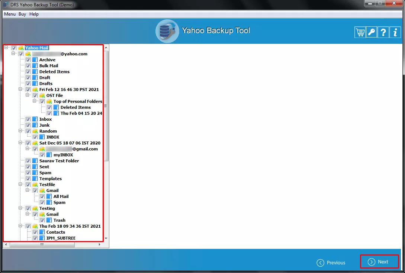The width and height of the screenshot is (405, 273).
Task: Select the "Junk" folder label
Action: tap(44, 125)
